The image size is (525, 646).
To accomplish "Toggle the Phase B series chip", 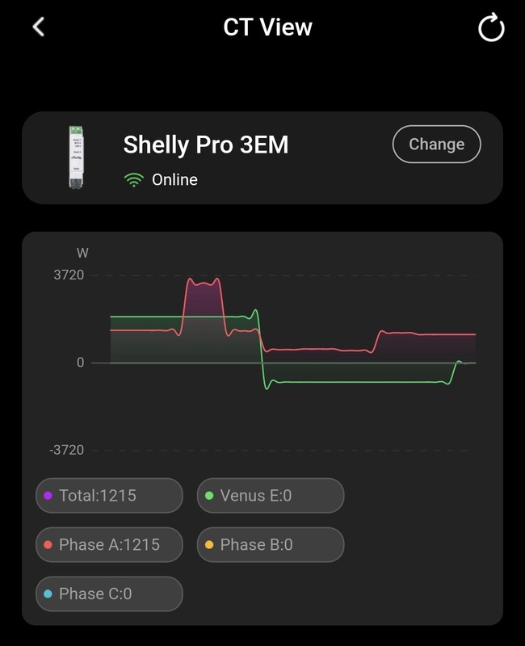I will pos(271,544).
